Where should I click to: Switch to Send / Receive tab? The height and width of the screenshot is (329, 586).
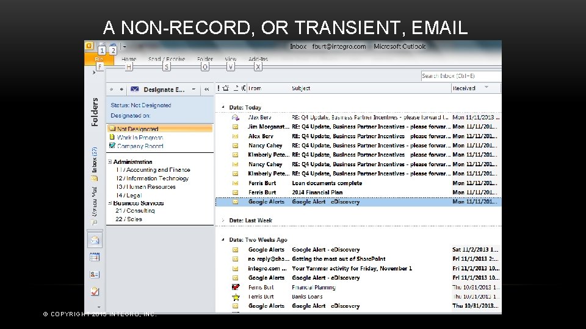pyautogui.click(x=167, y=59)
